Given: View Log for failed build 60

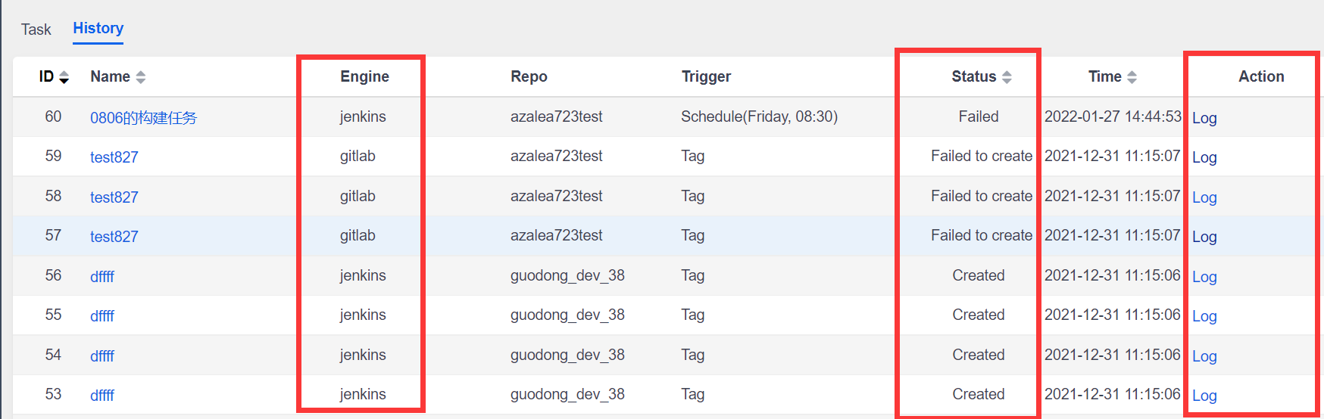Looking at the screenshot, I should tap(1204, 118).
